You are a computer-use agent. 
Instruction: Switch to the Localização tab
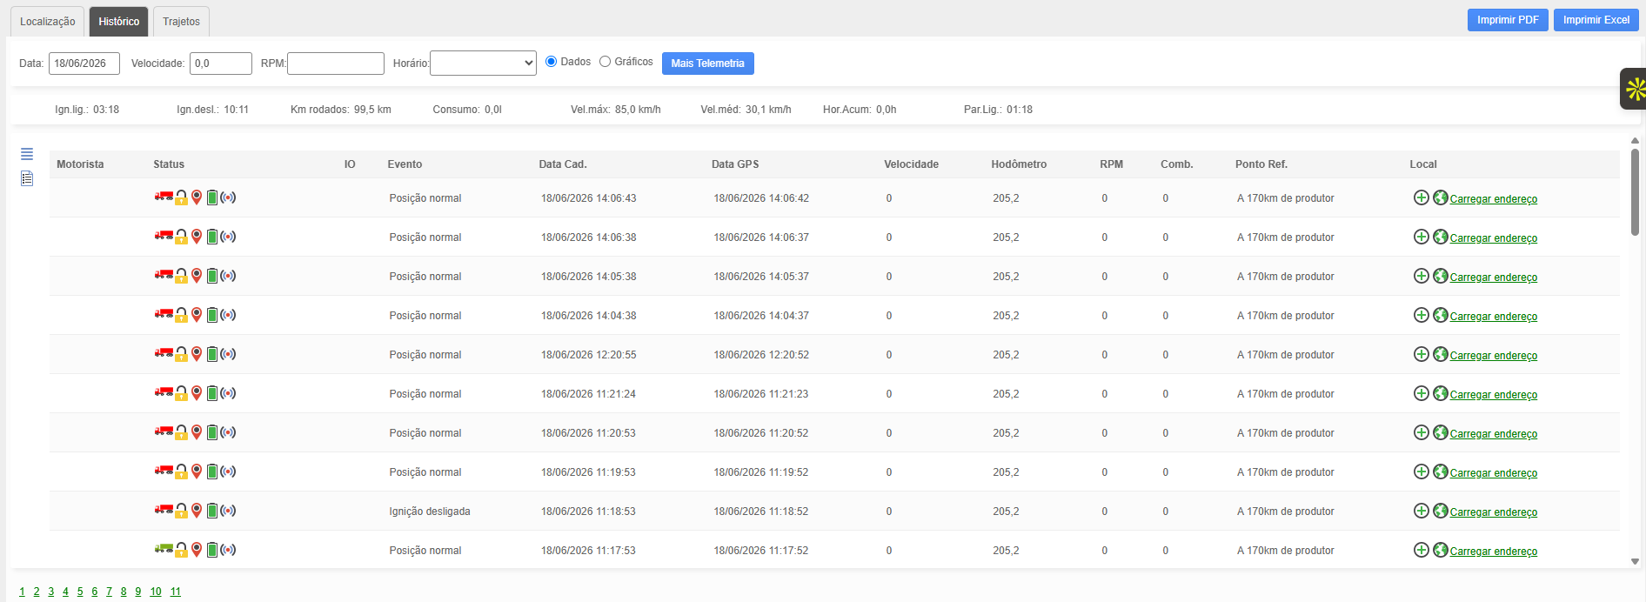(48, 22)
